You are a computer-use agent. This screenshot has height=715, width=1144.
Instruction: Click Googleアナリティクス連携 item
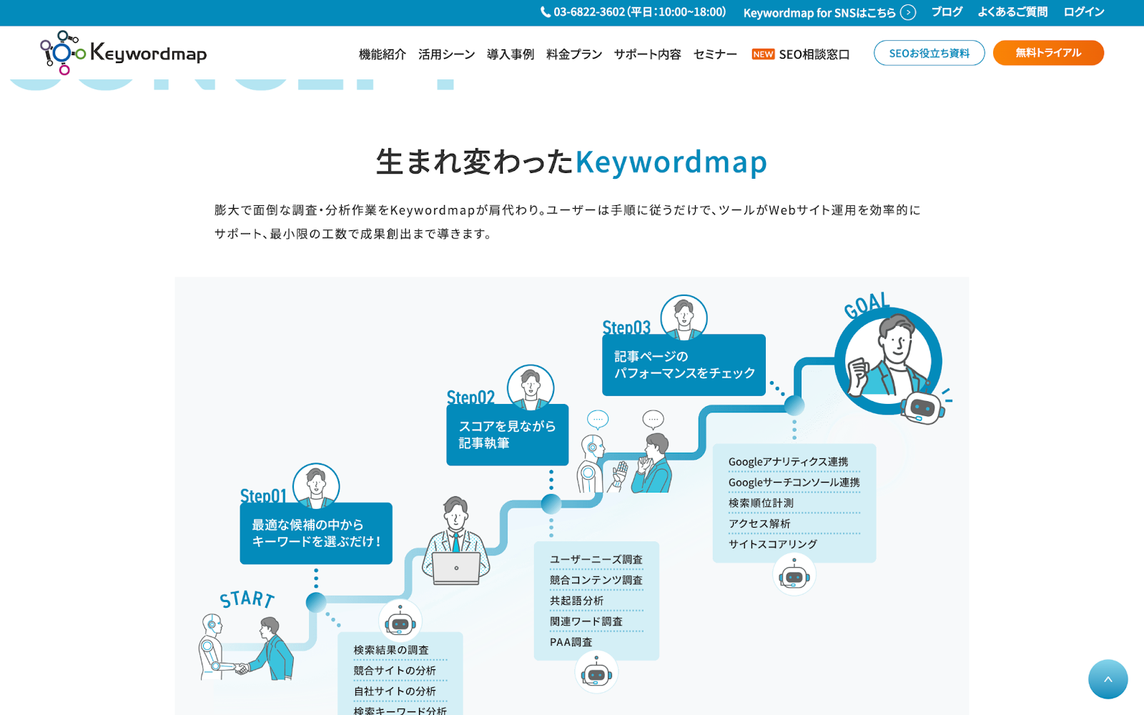(x=788, y=462)
